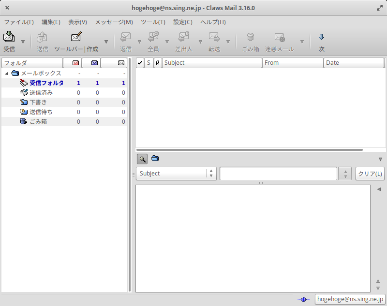Image resolution: width=387 pixels, height=306 pixels.
Task: Click the 送信済み sent folder icon
Action: click(23, 92)
